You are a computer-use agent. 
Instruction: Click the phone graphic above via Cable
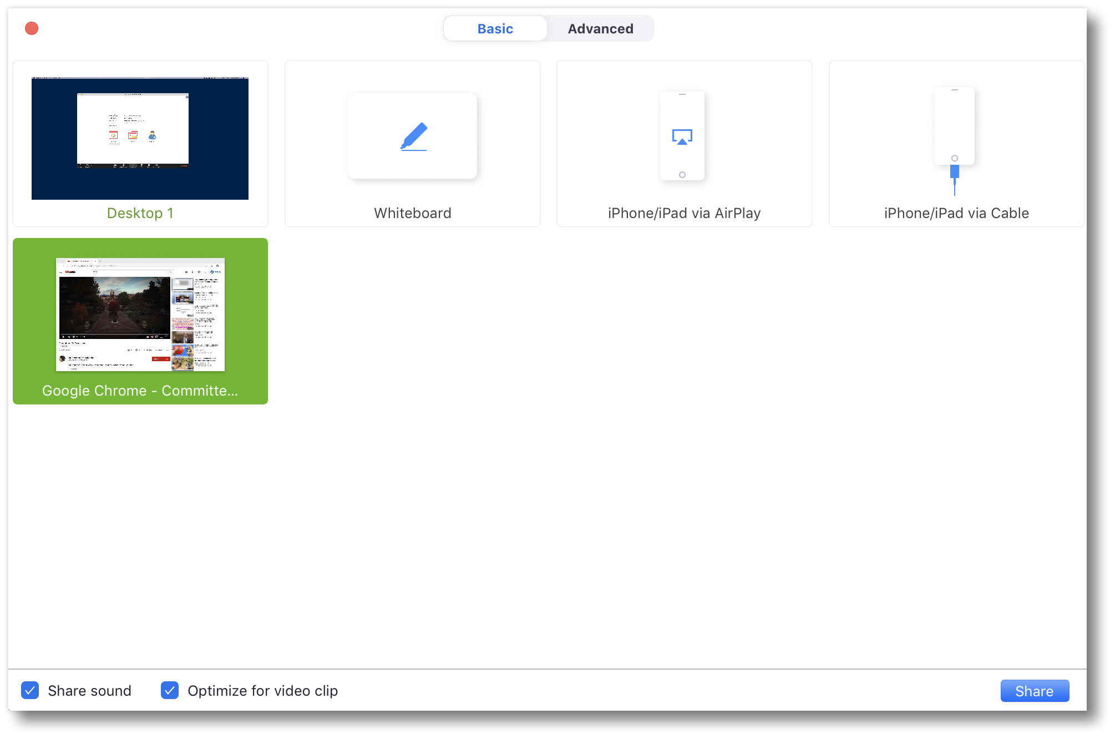[x=954, y=125]
